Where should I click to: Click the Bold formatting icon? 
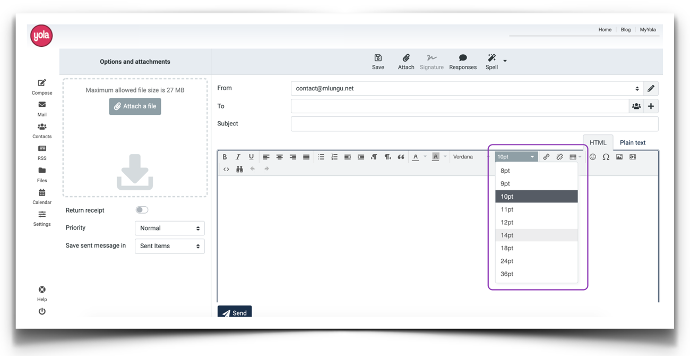pos(225,157)
